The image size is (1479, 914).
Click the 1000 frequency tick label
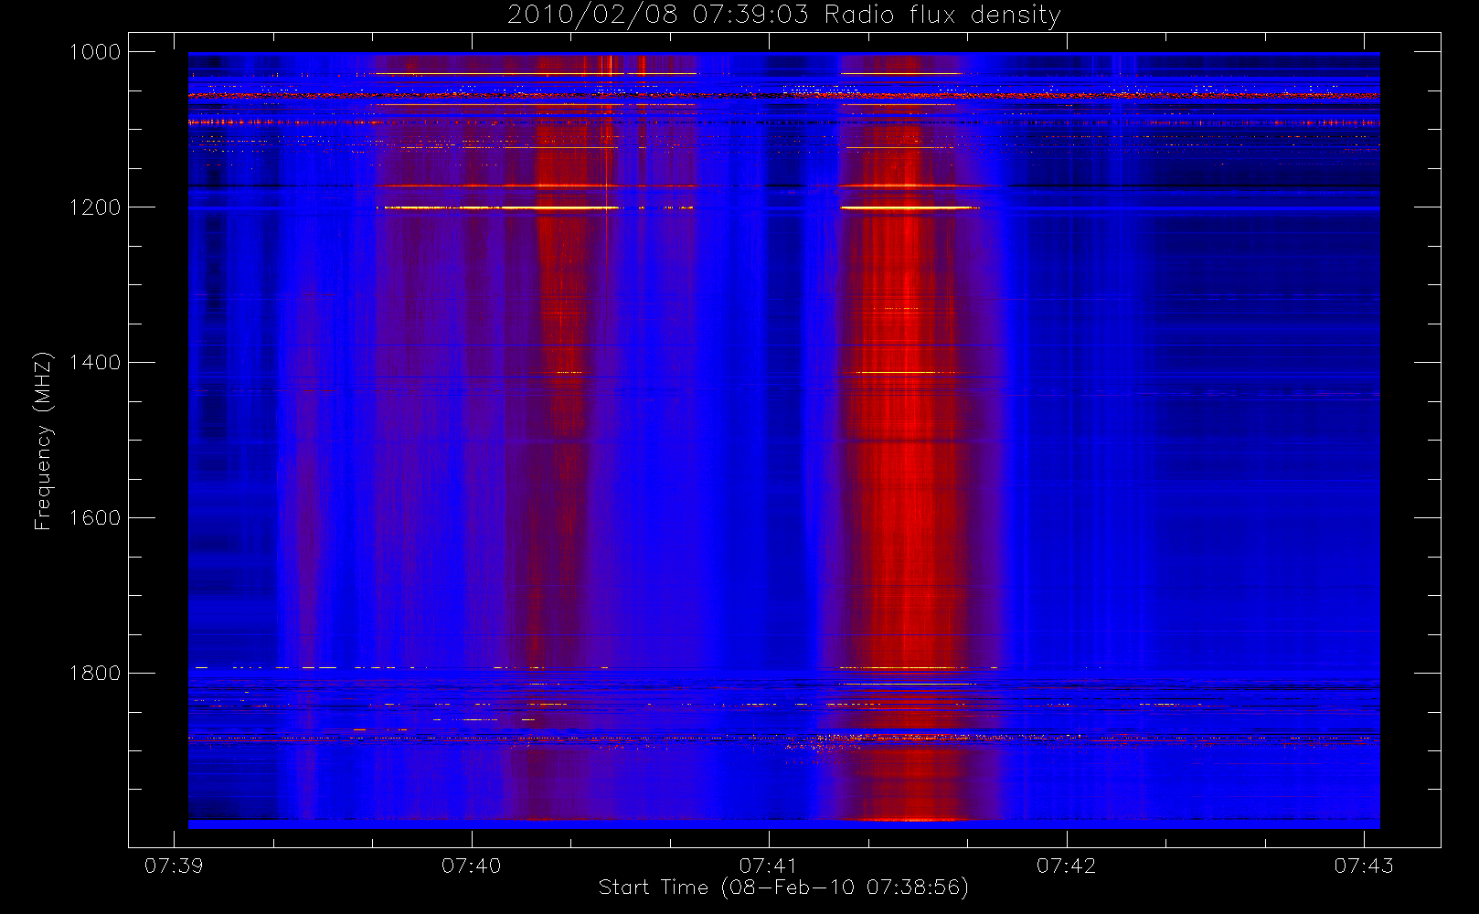pos(95,52)
